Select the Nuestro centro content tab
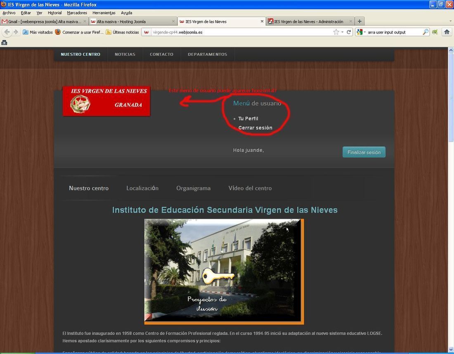454x354 pixels. pos(89,188)
